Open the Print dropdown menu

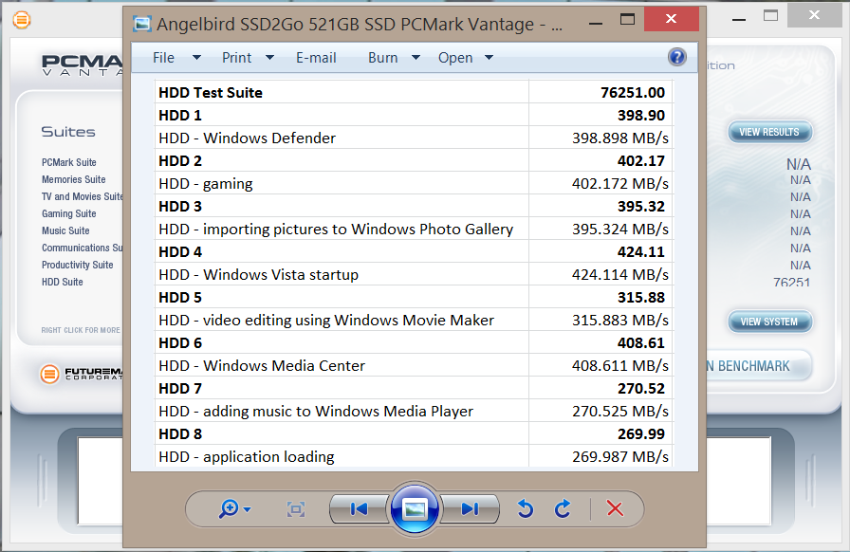(x=248, y=58)
